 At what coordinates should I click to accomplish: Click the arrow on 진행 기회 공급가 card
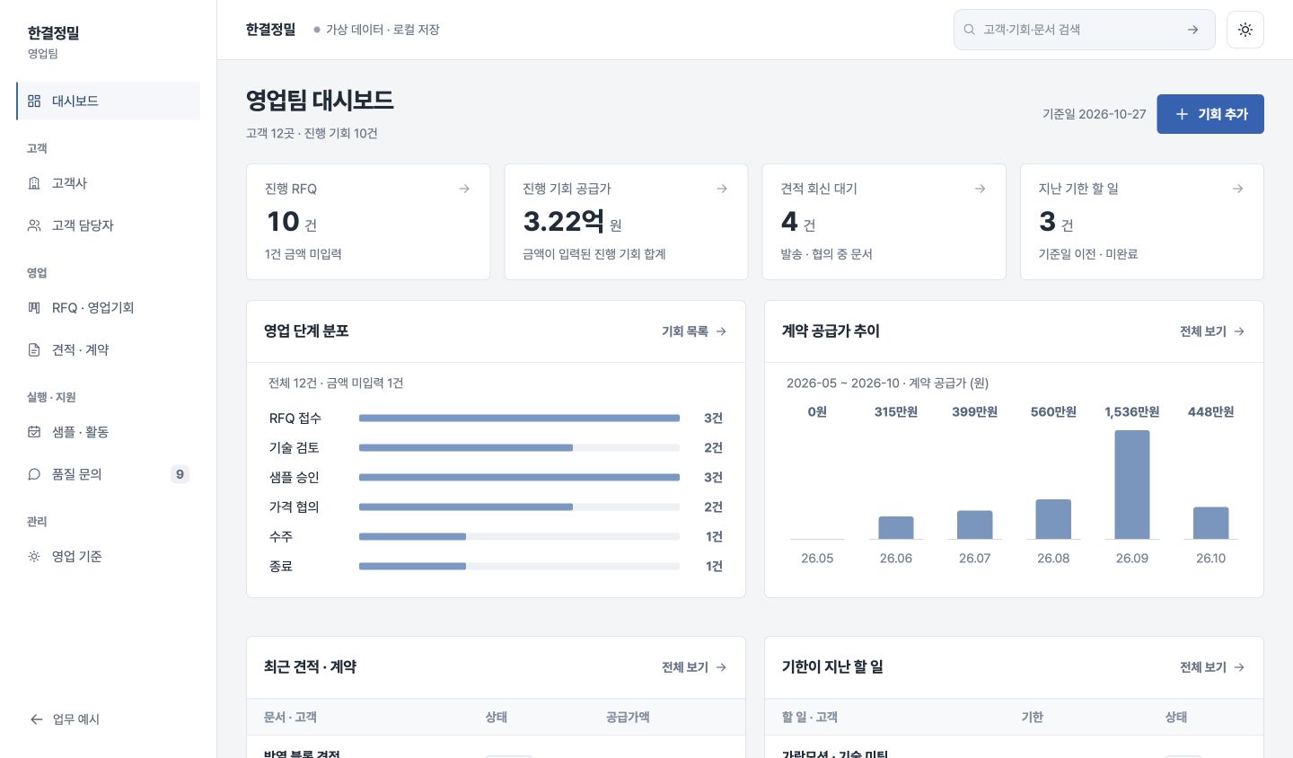coord(722,189)
